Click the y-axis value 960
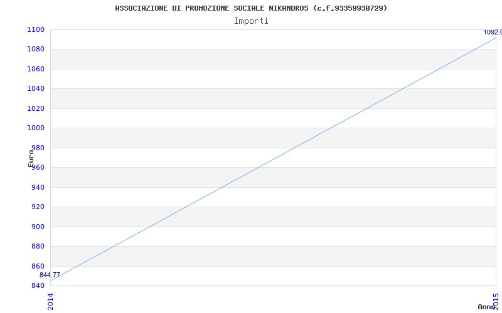 [38, 167]
